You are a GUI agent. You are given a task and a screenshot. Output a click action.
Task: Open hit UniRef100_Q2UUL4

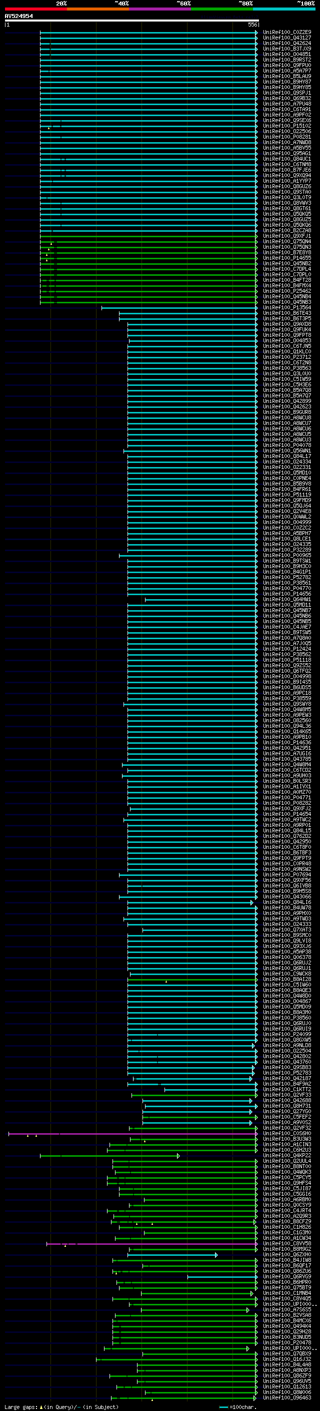(286, 1161)
